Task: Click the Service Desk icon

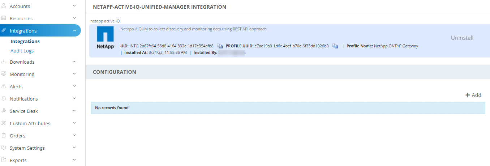Action: click(x=4, y=111)
